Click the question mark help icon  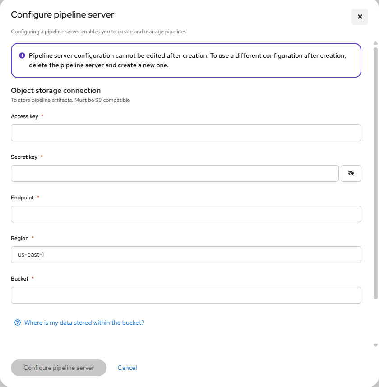[x=18, y=322]
